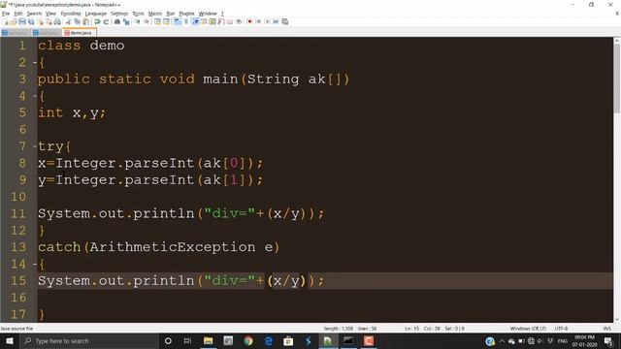Open the Edit menu
This screenshot has height=349, width=621.
pos(18,14)
